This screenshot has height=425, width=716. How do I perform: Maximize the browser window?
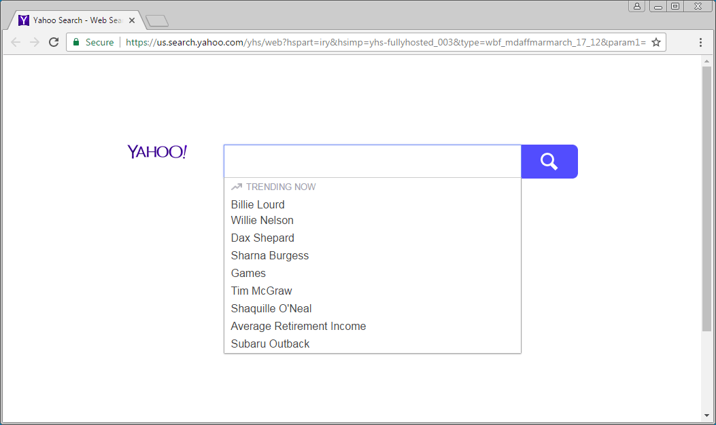click(x=675, y=6)
